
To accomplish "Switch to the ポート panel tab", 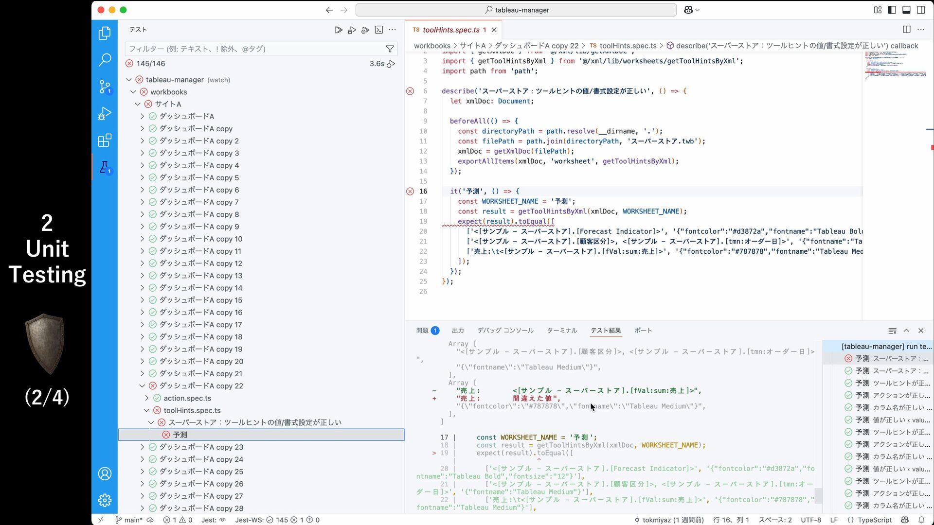I will (643, 331).
